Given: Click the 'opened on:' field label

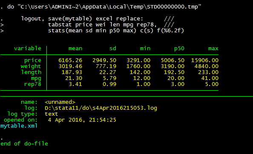Looking at the screenshot, I should (20, 120).
